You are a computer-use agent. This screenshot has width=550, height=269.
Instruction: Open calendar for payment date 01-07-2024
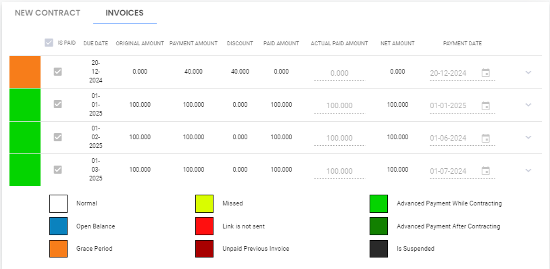point(485,171)
